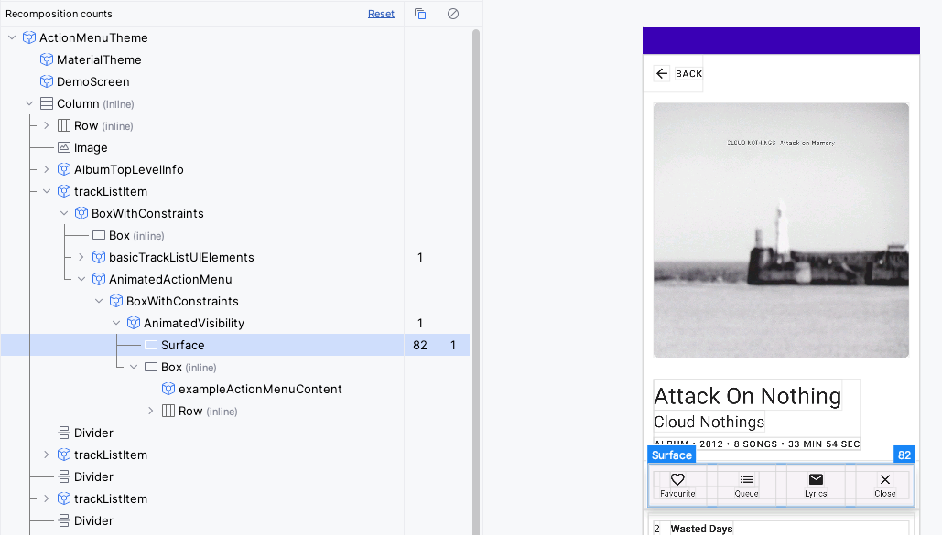Select the MaterialTheme tree item
This screenshot has height=535, width=942.
pyautogui.click(x=99, y=59)
